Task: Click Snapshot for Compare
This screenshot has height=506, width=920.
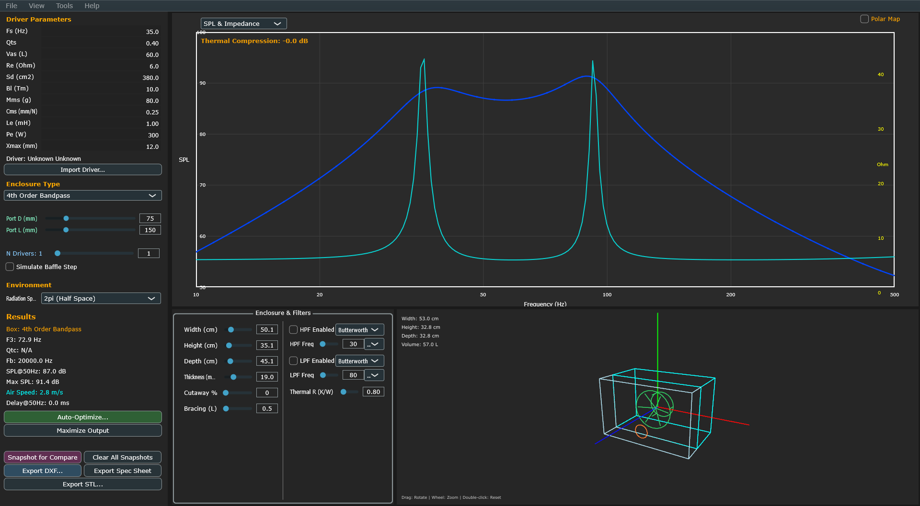Action: [43, 457]
